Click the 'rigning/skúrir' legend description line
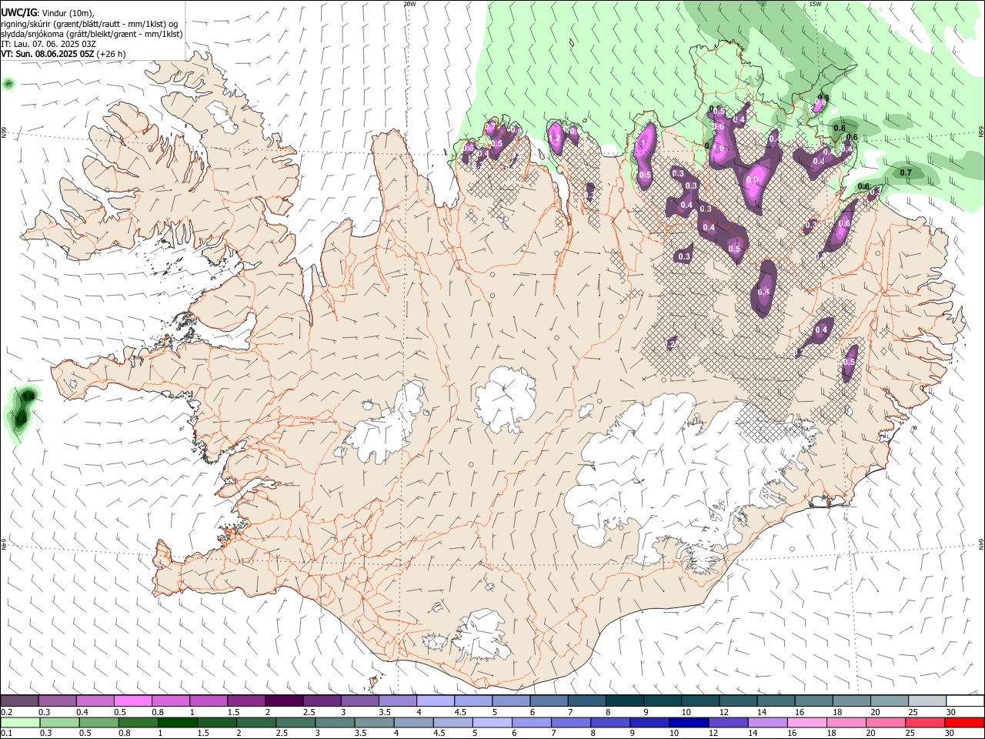This screenshot has width=985, height=739. point(89,24)
